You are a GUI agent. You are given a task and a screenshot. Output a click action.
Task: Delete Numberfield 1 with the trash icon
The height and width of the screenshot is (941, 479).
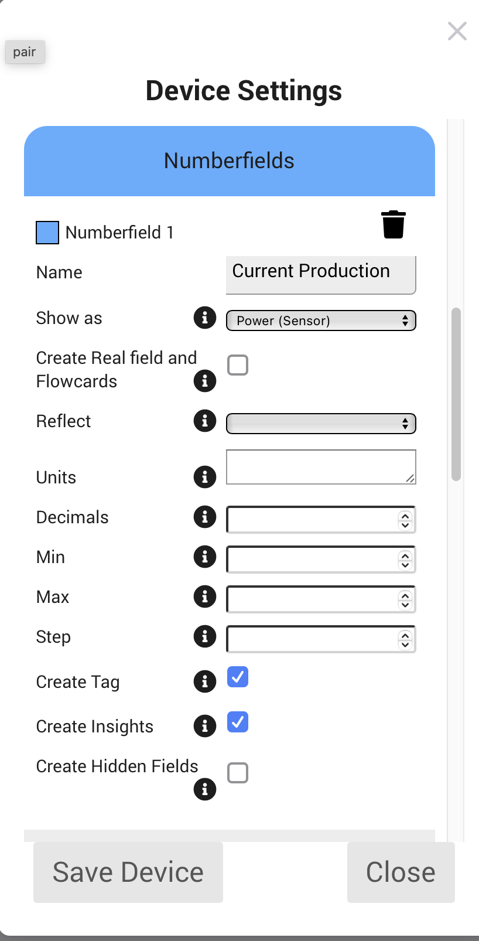point(394,225)
